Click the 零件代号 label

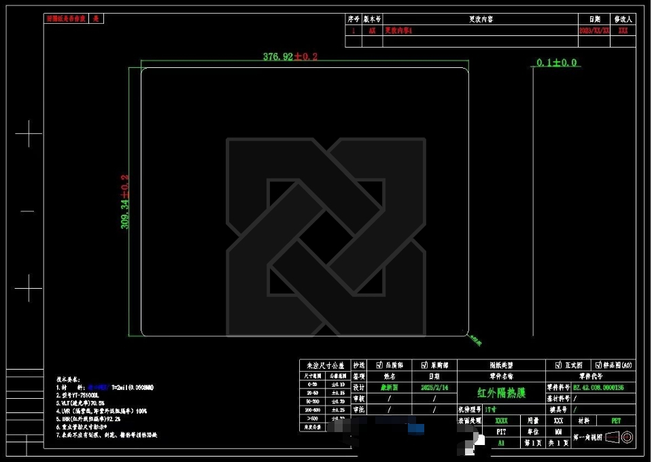point(591,376)
